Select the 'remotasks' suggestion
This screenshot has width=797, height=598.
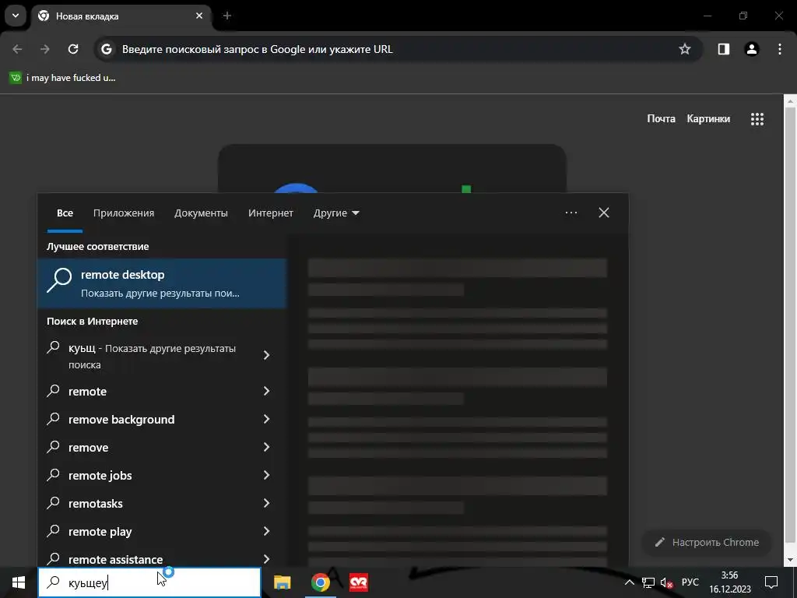tap(152, 504)
